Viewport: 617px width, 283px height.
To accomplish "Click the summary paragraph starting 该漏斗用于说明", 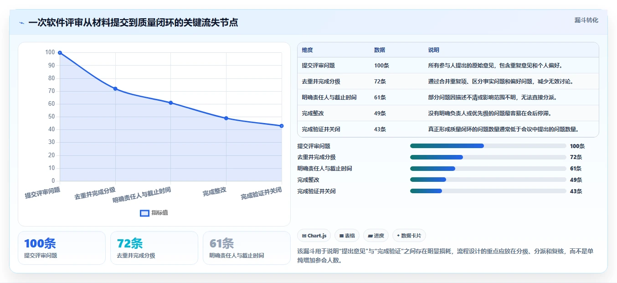I will (x=445, y=256).
